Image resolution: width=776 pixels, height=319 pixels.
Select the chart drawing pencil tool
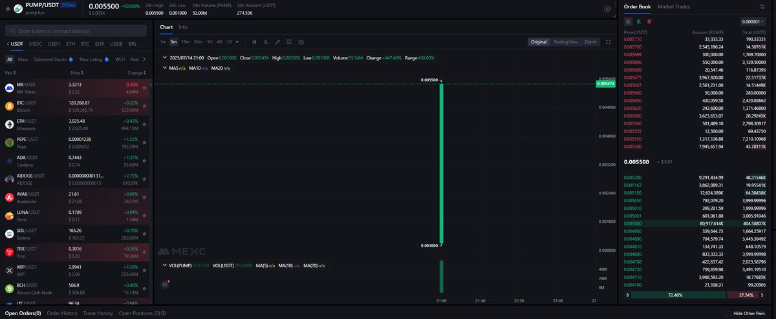277,42
